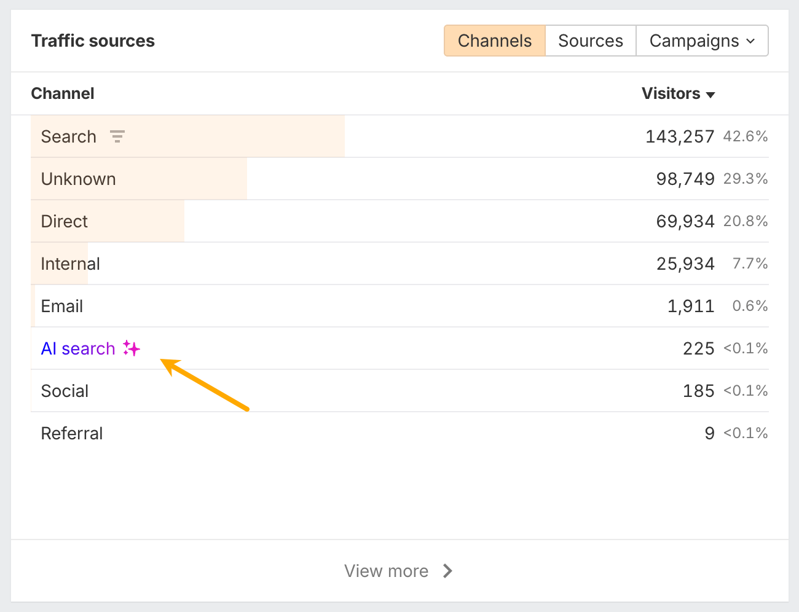
Task: Select the Direct channel row
Action: click(64, 221)
